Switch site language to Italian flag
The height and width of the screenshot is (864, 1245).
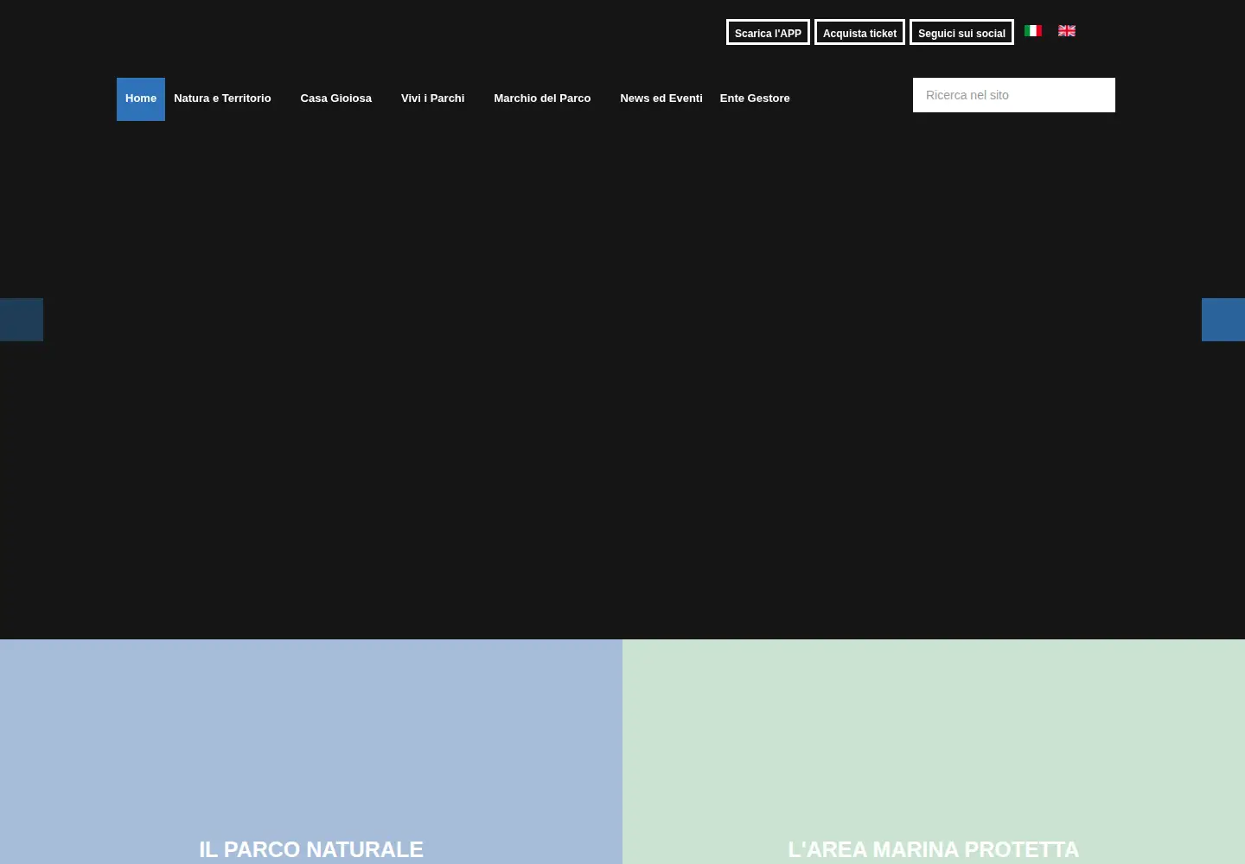click(x=1032, y=31)
